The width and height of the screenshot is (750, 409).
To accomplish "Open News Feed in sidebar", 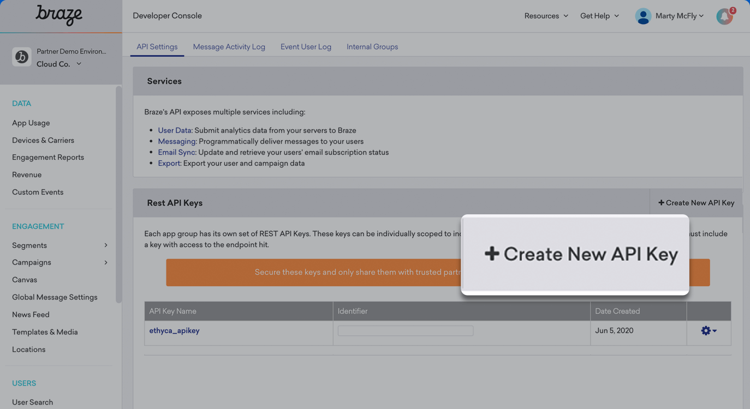I will (31, 315).
